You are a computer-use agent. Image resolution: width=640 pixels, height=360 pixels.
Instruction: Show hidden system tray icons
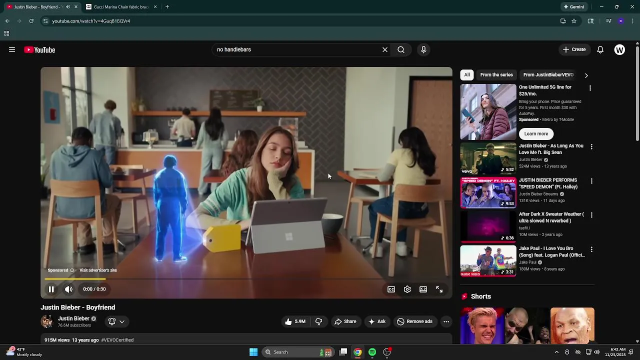click(x=556, y=352)
